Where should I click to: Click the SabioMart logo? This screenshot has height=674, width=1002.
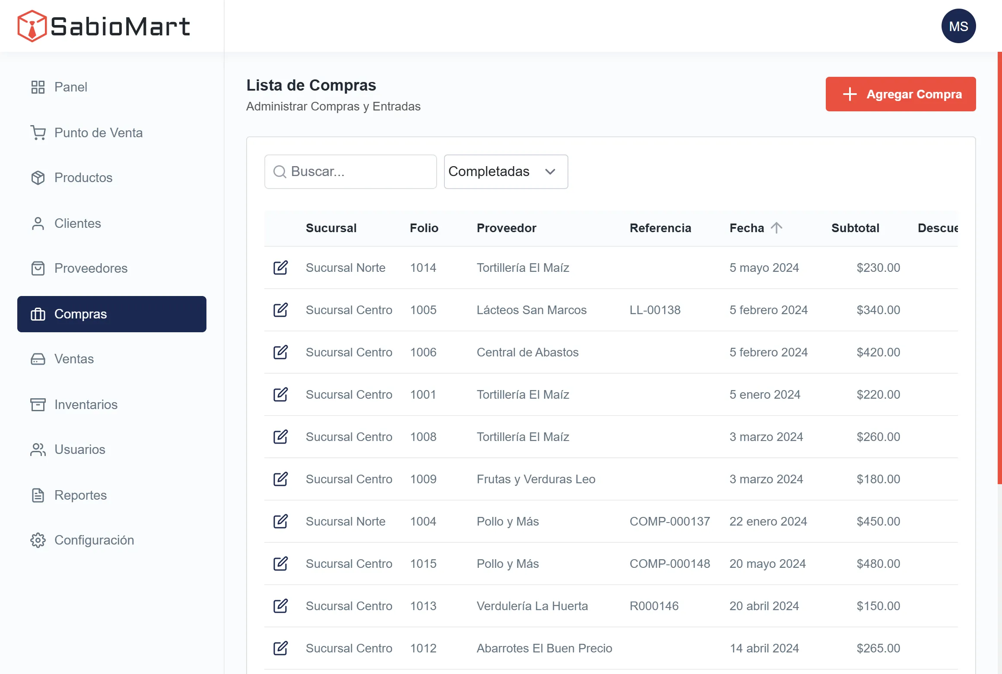tap(104, 26)
